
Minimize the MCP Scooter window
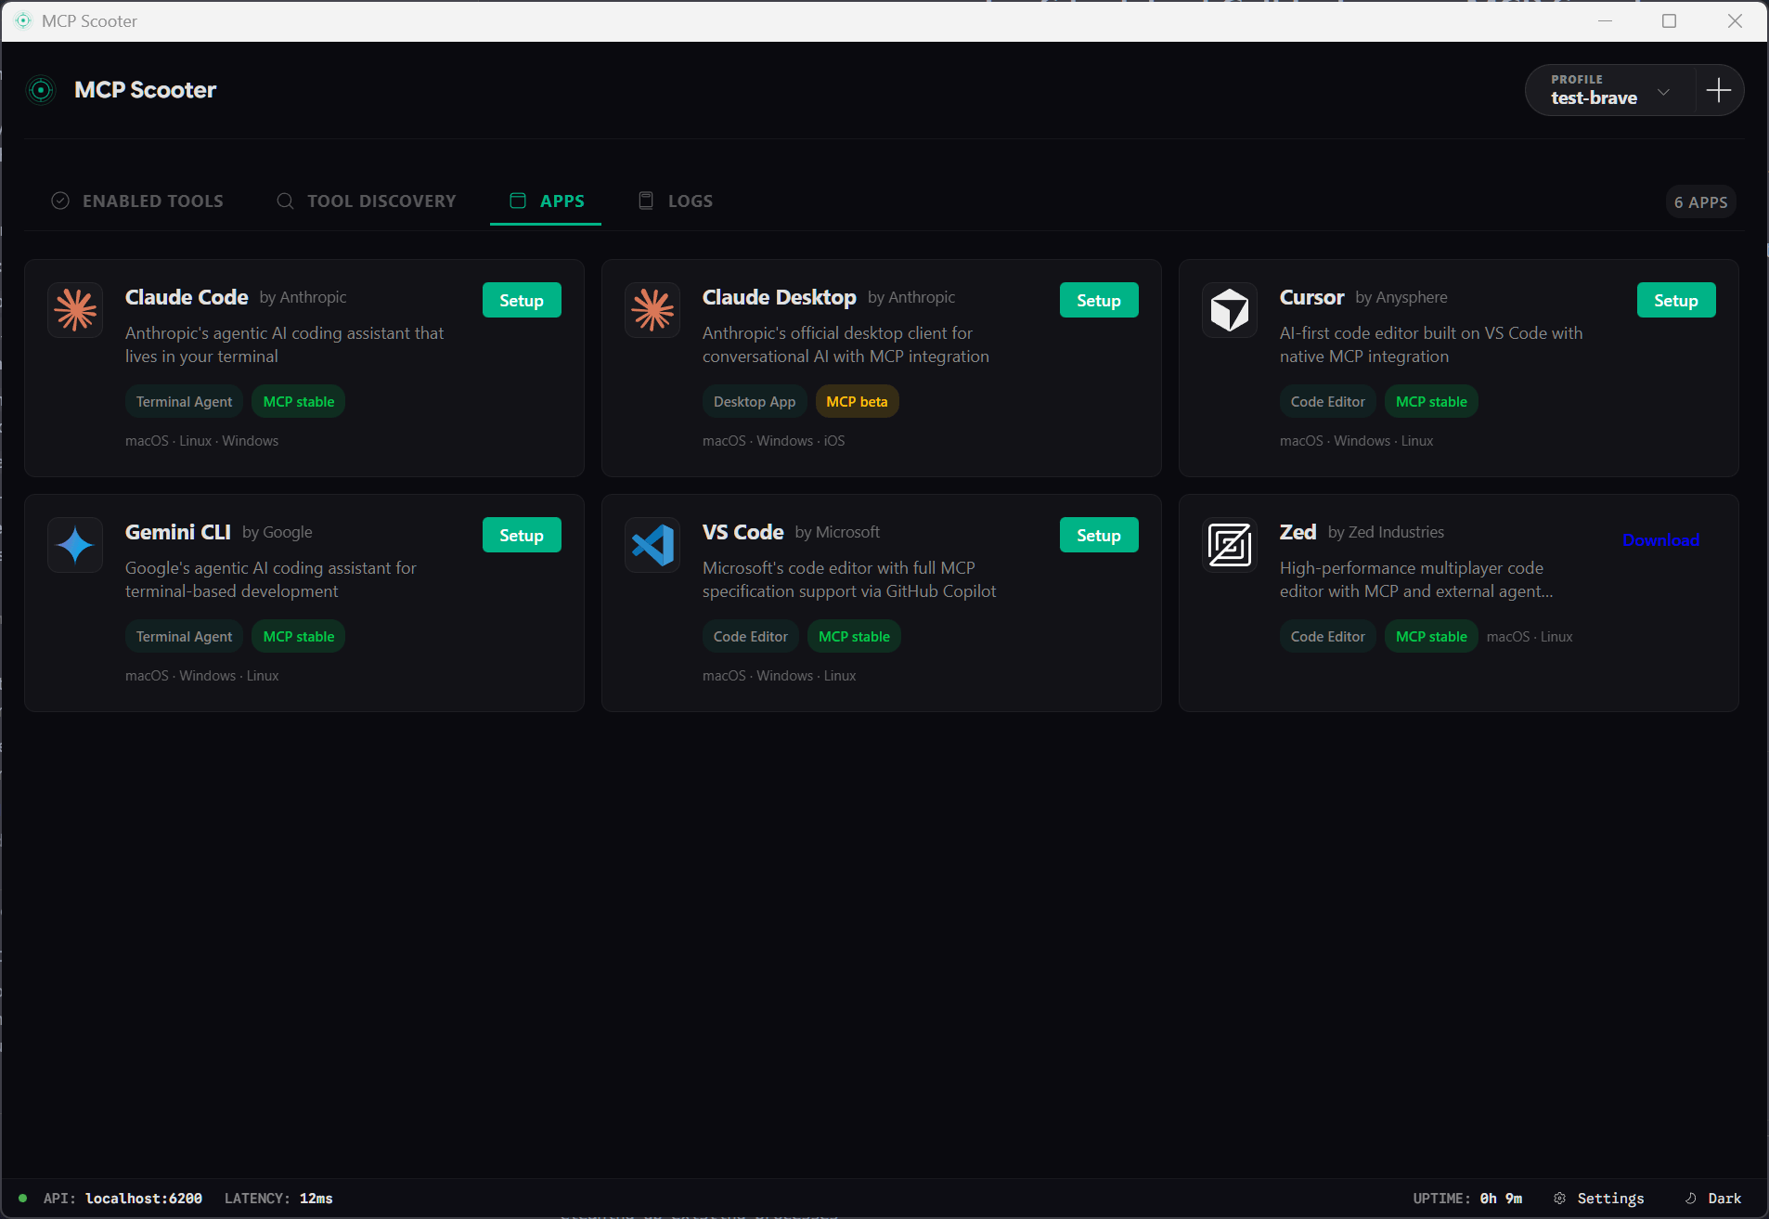tap(1605, 20)
